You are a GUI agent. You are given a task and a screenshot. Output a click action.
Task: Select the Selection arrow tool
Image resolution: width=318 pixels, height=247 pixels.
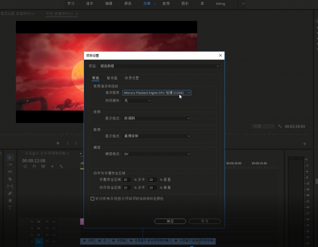pos(10,158)
